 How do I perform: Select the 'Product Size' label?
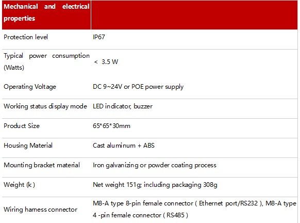click(22, 126)
